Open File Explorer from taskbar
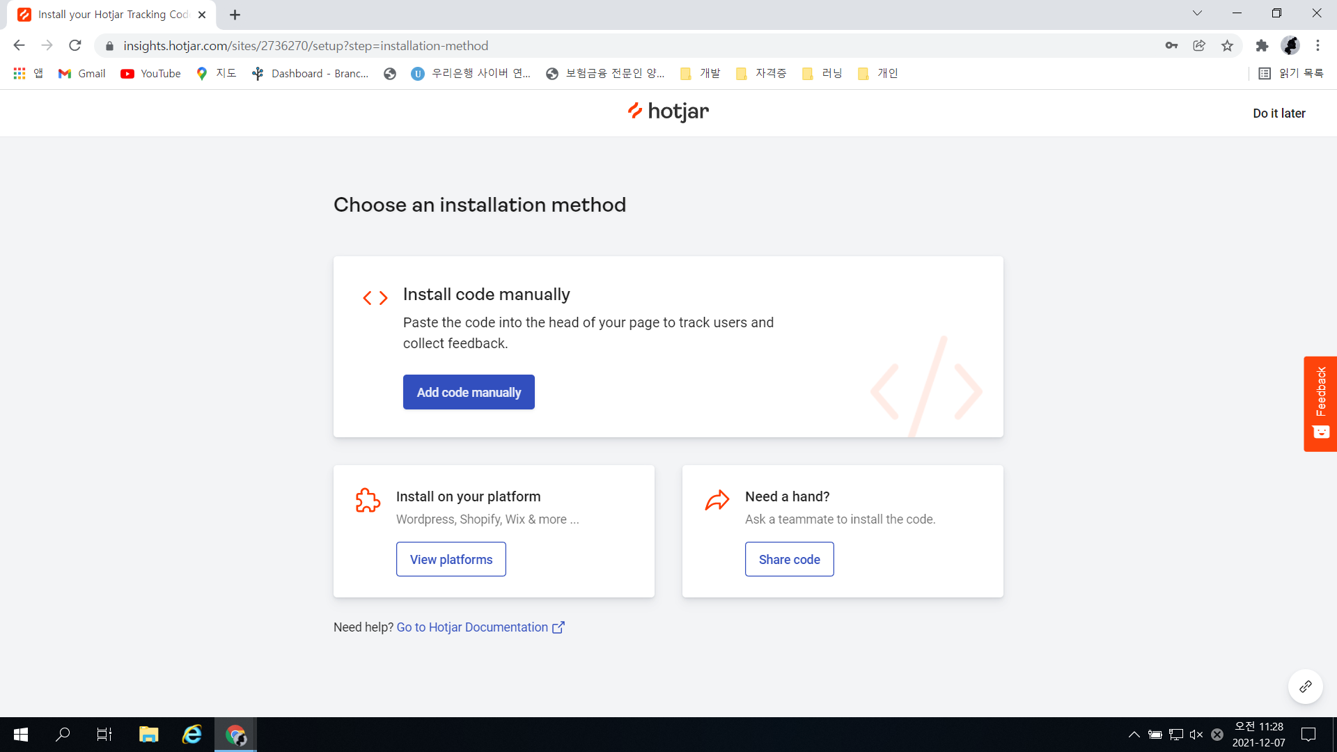This screenshot has height=752, width=1337. point(148,735)
